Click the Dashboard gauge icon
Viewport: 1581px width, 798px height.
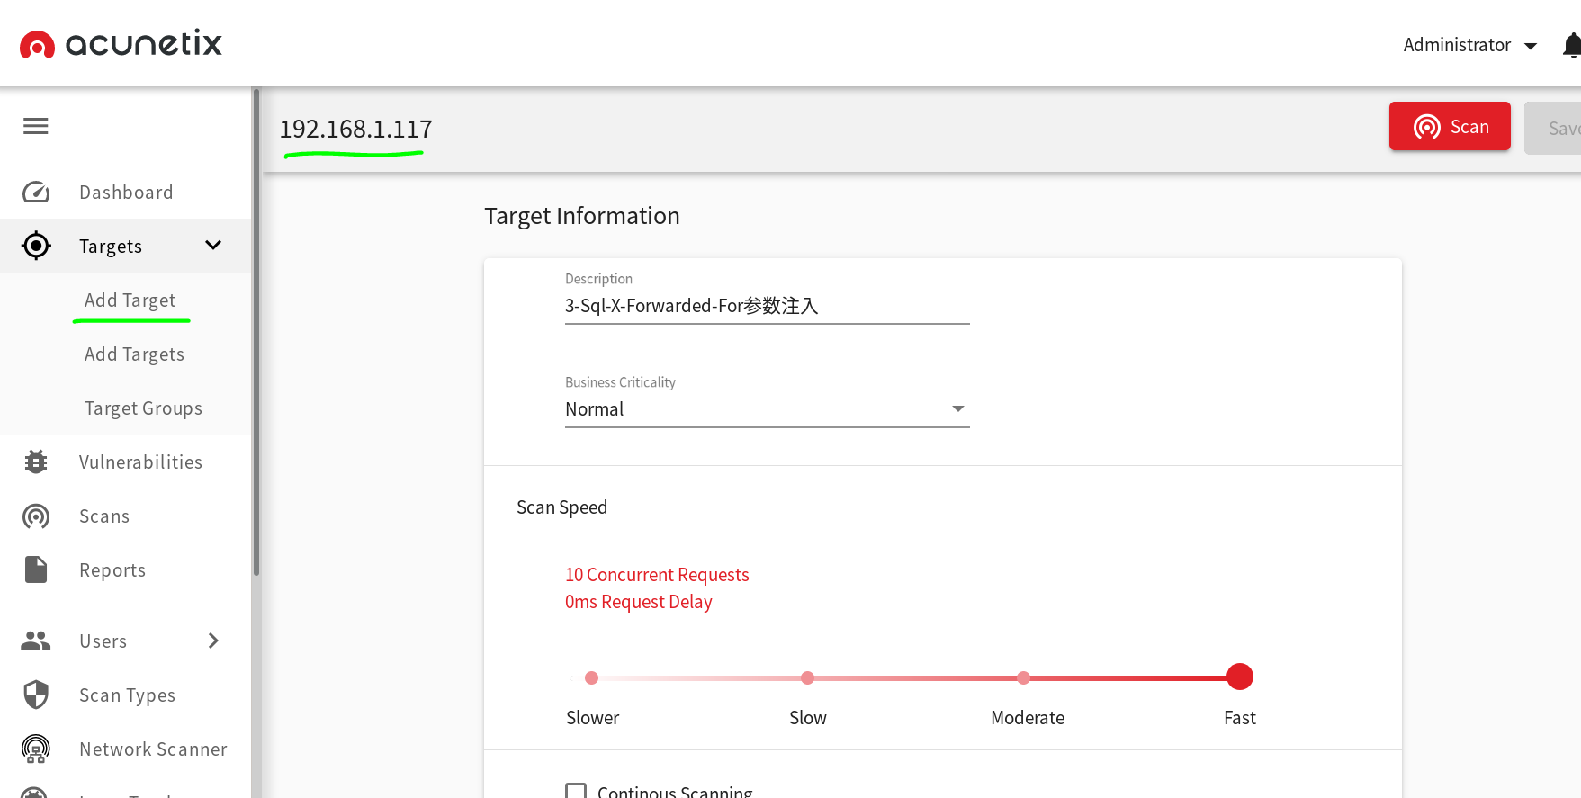[36, 193]
